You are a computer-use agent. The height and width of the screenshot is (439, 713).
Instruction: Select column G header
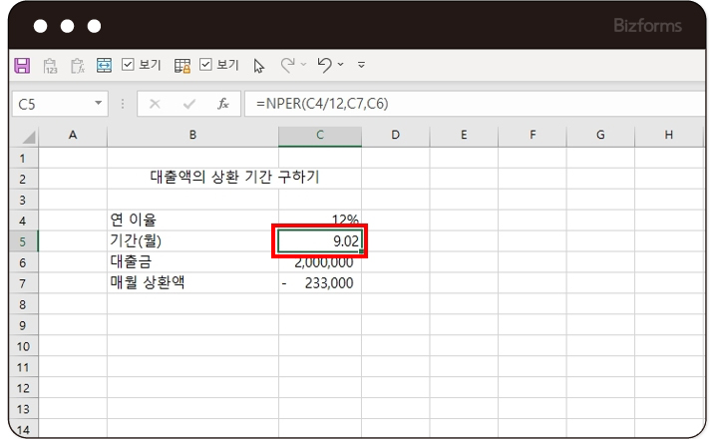point(600,135)
